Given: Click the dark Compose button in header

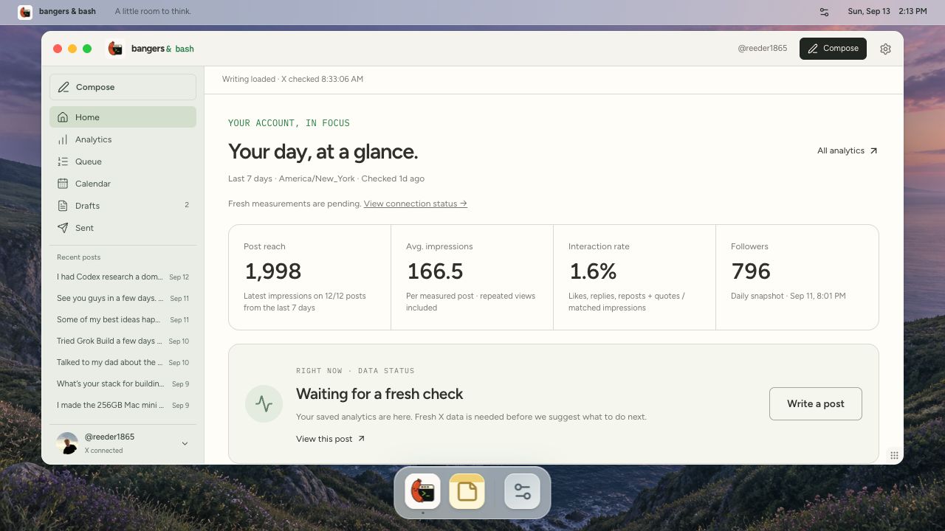Looking at the screenshot, I should (x=833, y=49).
